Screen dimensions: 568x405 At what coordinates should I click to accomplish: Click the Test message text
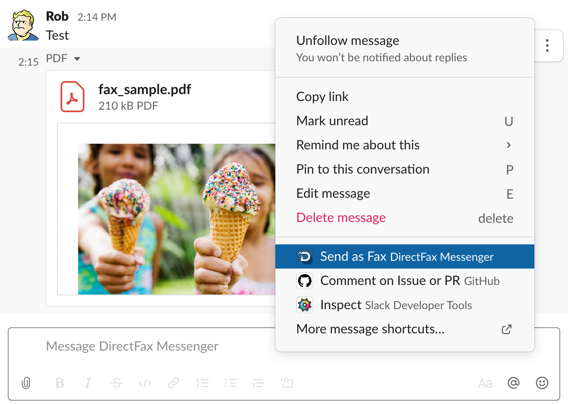(x=57, y=35)
